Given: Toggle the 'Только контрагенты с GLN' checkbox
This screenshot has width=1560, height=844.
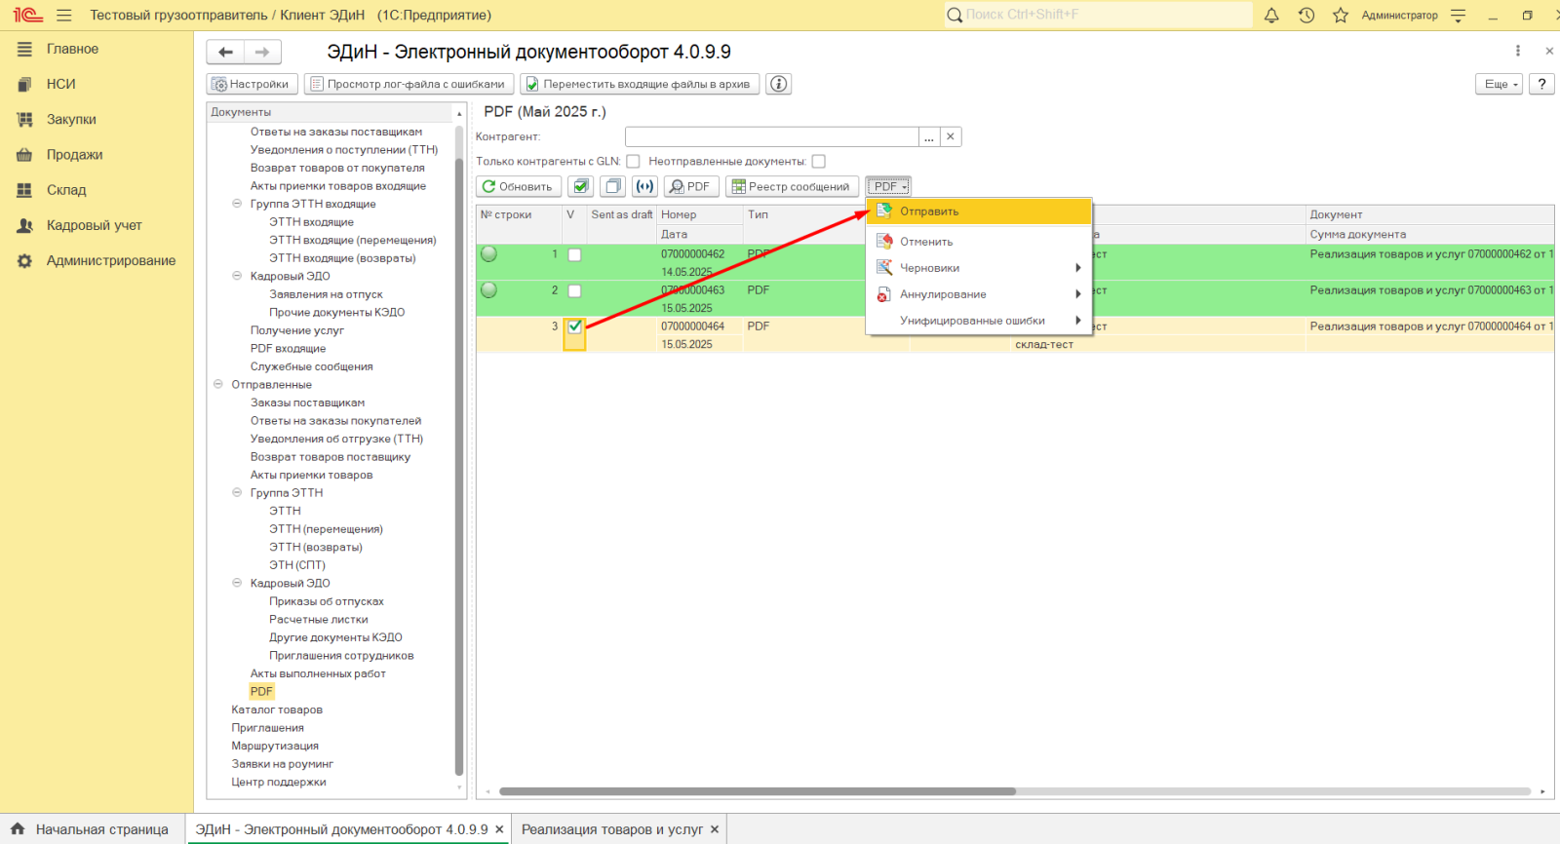Looking at the screenshot, I should pyautogui.click(x=633, y=162).
